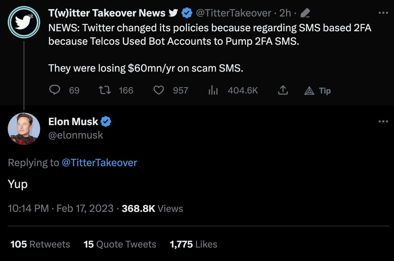Open the more options menu on the news tweet
Image resolution: width=394 pixels, height=261 pixels.
click(x=383, y=13)
